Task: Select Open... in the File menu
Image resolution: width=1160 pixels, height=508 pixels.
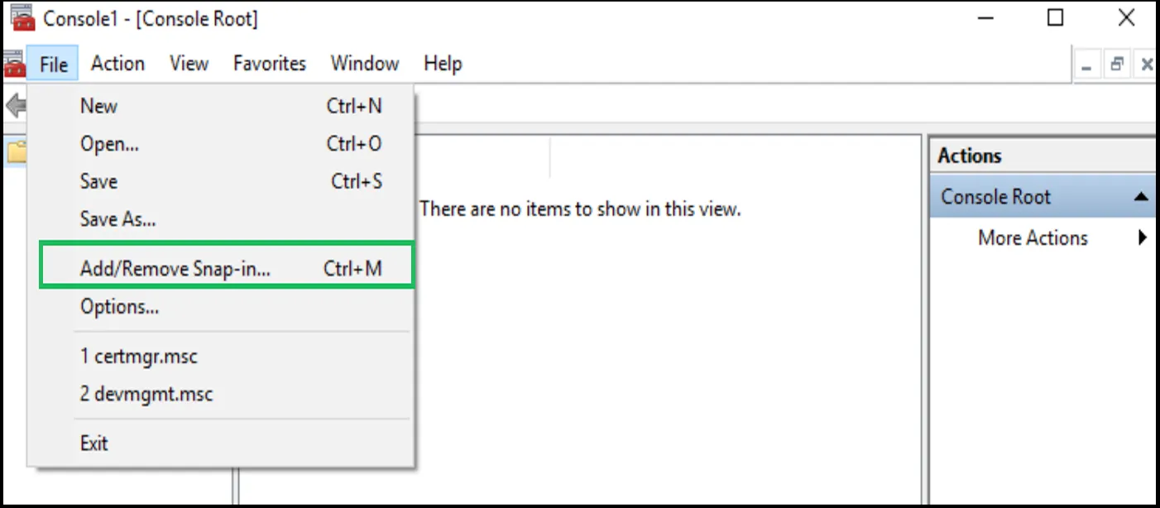Action: pyautogui.click(x=109, y=144)
